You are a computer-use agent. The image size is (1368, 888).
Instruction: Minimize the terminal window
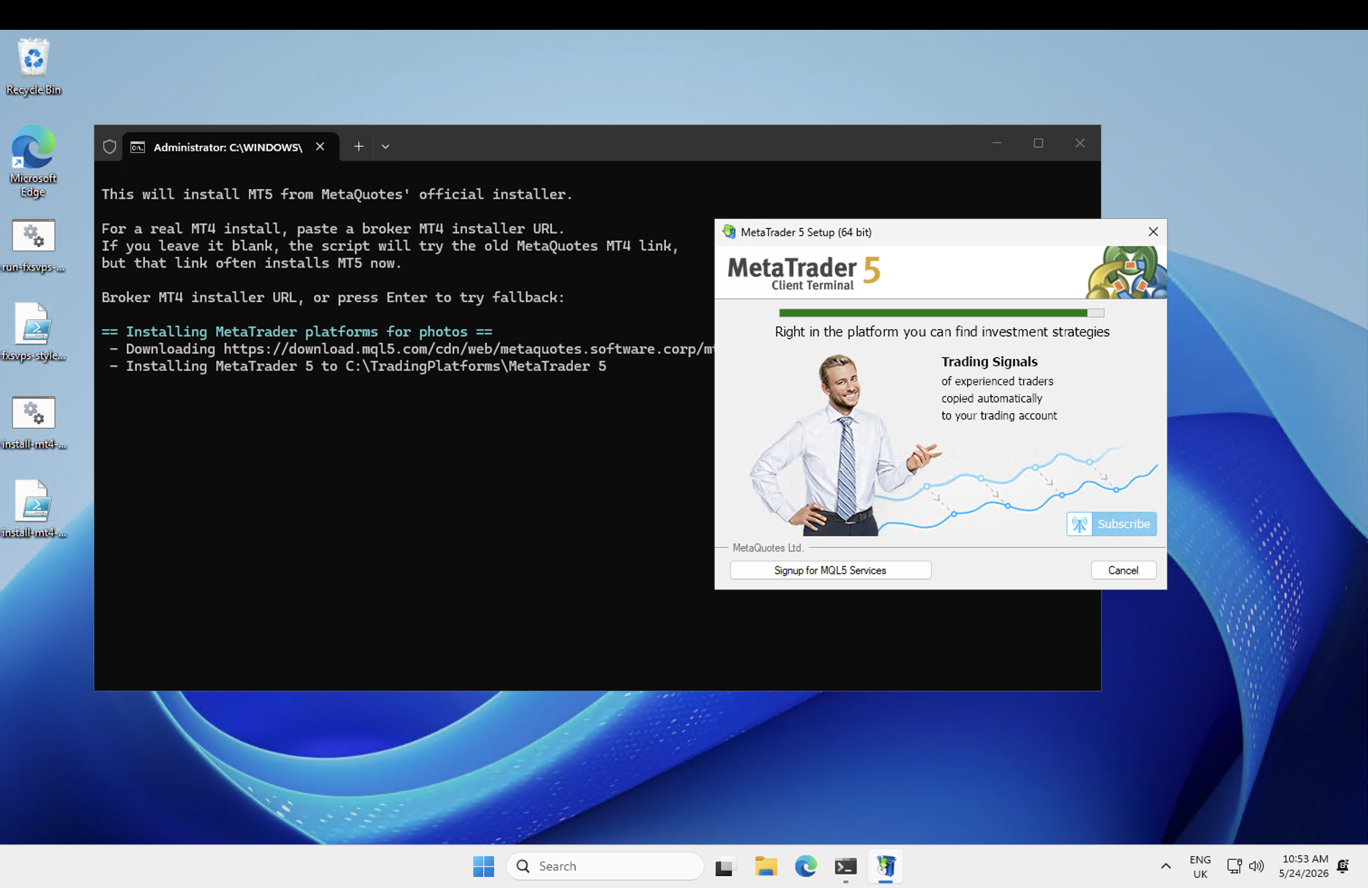997,143
